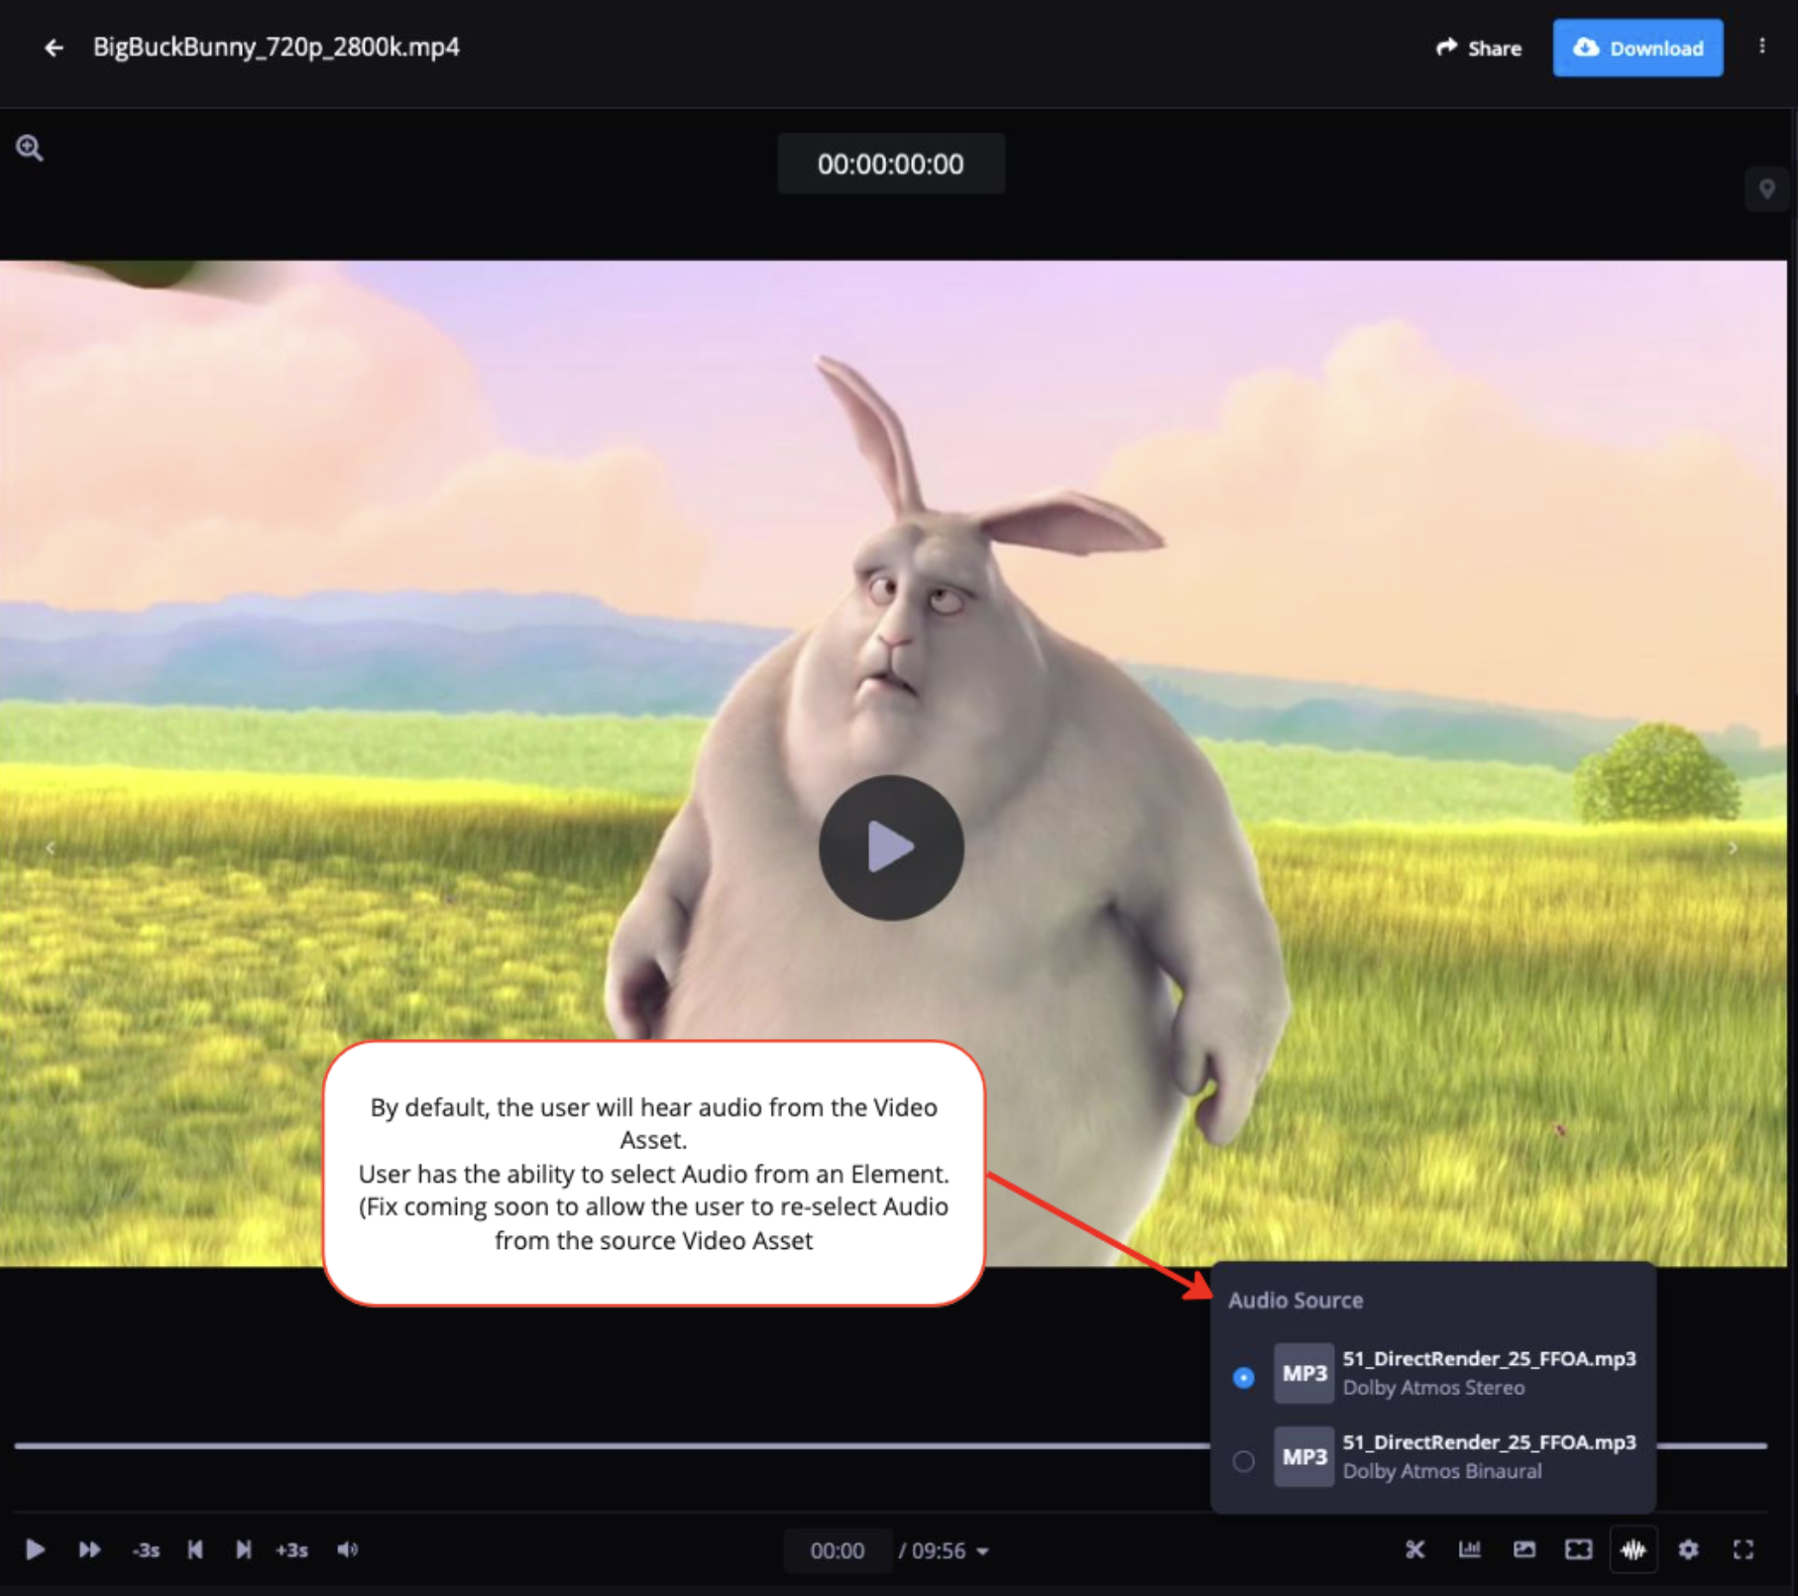Click the Audio Source panel heading

pyautogui.click(x=1295, y=1301)
